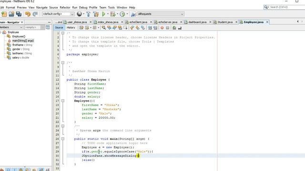This screenshot has height=171, width=305.
Task: Select Employee() constructor in Navigator
Action: pos(19,37)
